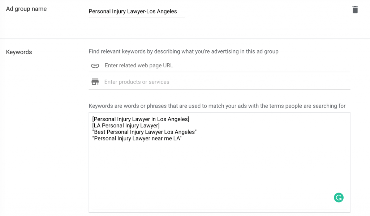
Task: Click the link icon beside the URL field
Action: [x=95, y=65]
